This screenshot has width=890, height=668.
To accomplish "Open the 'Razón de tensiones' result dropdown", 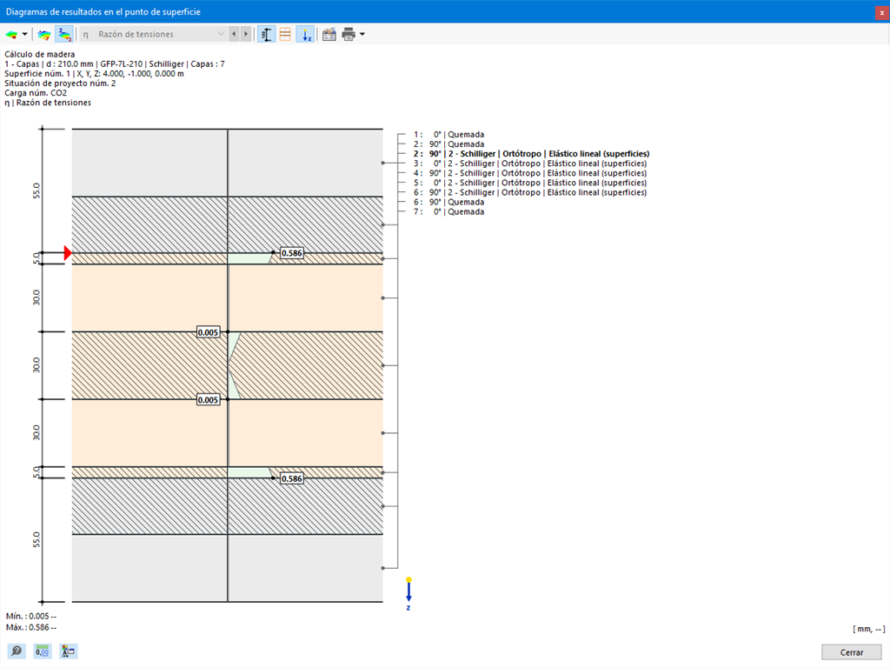I will (x=153, y=34).
